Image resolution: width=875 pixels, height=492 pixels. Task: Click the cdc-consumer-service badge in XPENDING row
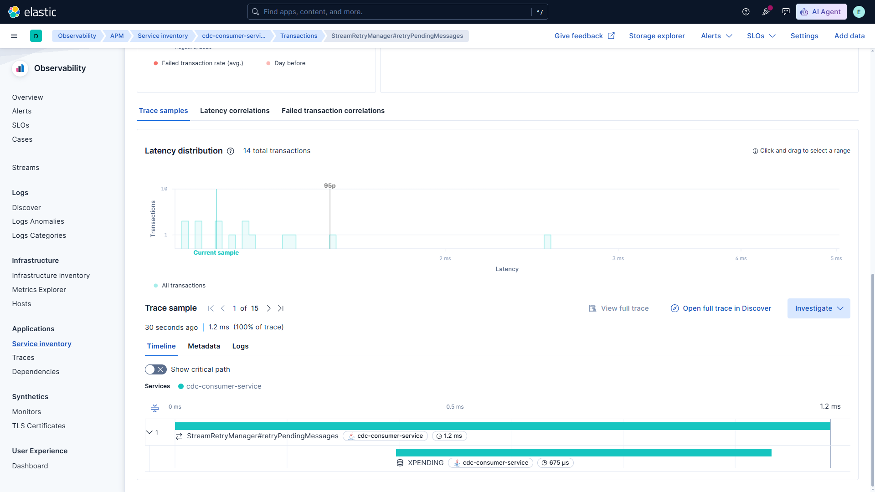[490, 463]
